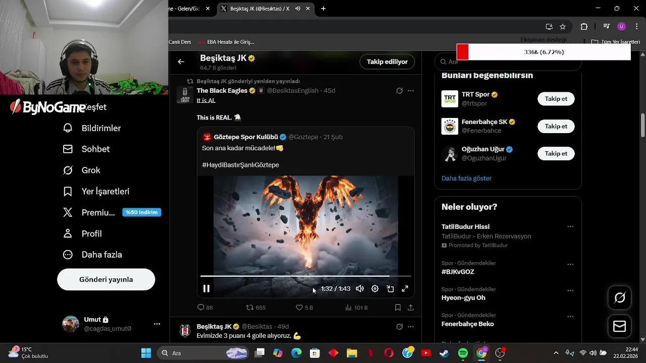The image size is (646, 363).
Task: Open the Chrome three-dot menu
Action: [x=636, y=26]
